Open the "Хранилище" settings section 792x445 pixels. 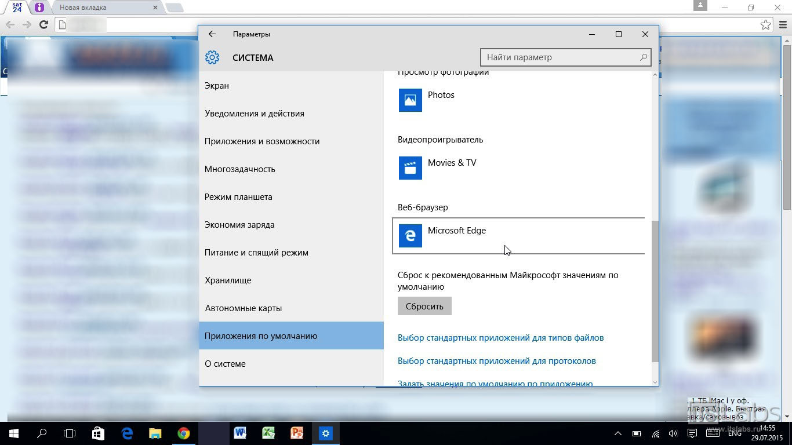(x=291, y=280)
